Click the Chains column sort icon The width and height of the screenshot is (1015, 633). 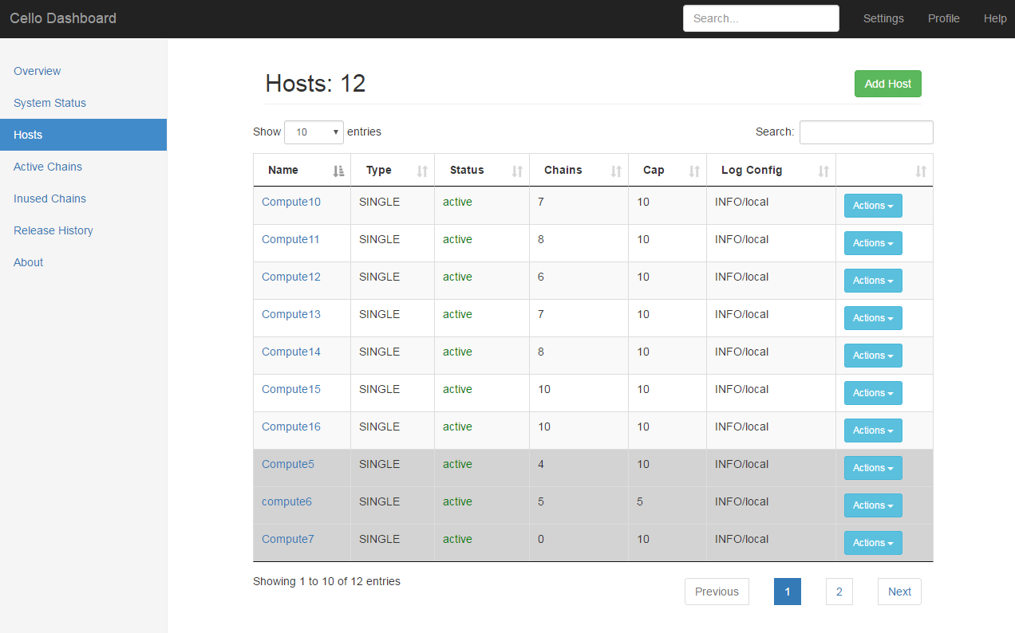point(616,171)
